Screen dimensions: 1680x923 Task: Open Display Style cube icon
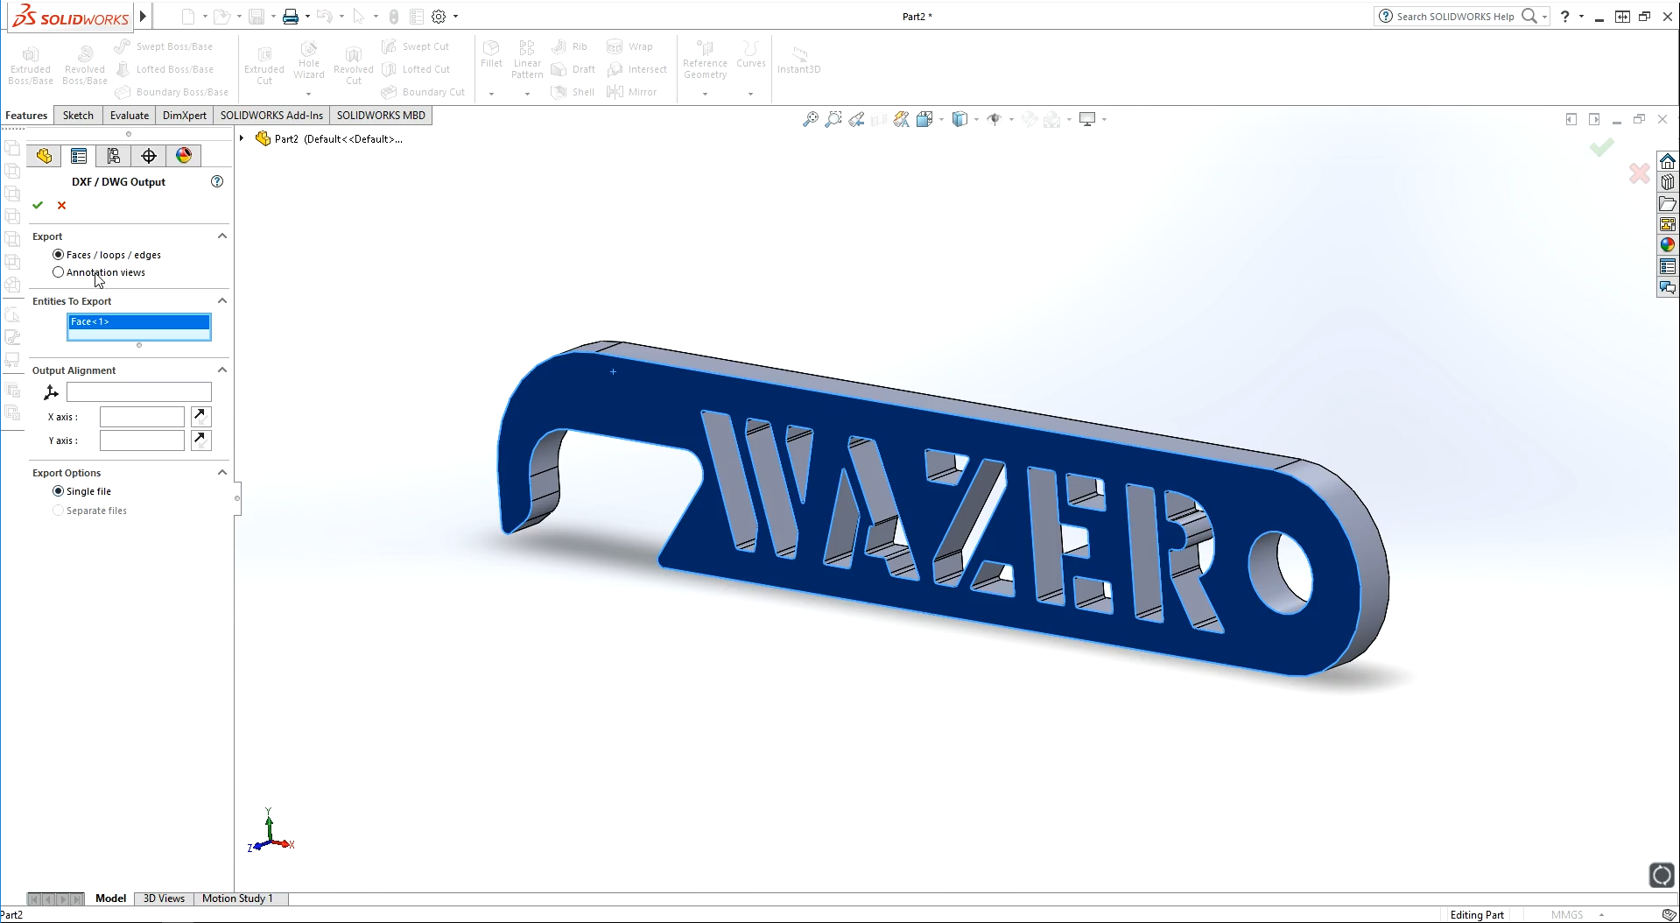[x=960, y=119]
